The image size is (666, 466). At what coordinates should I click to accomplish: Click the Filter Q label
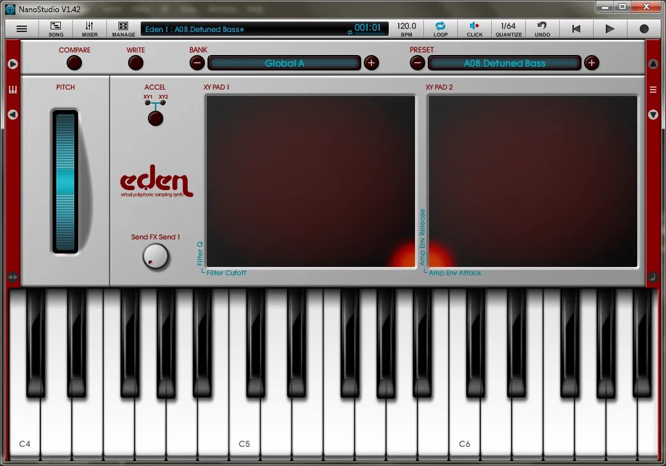[200, 253]
